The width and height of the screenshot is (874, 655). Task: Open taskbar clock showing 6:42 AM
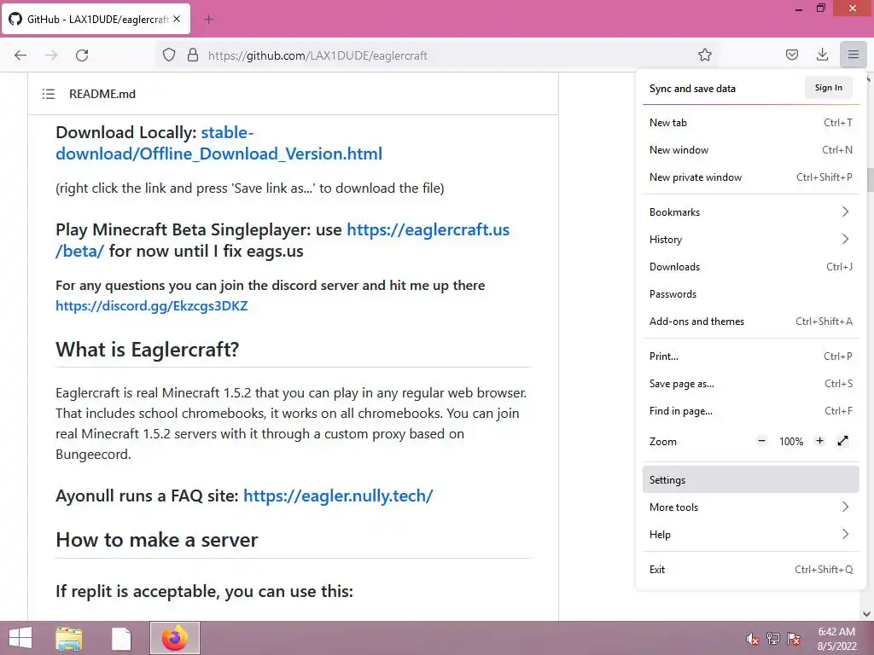(x=836, y=639)
